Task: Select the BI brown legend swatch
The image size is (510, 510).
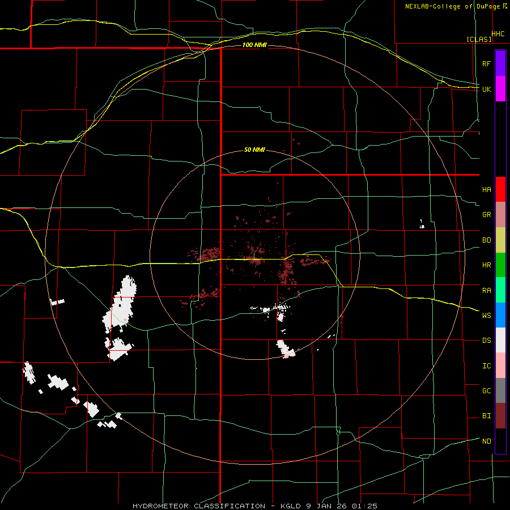Action: (x=500, y=416)
